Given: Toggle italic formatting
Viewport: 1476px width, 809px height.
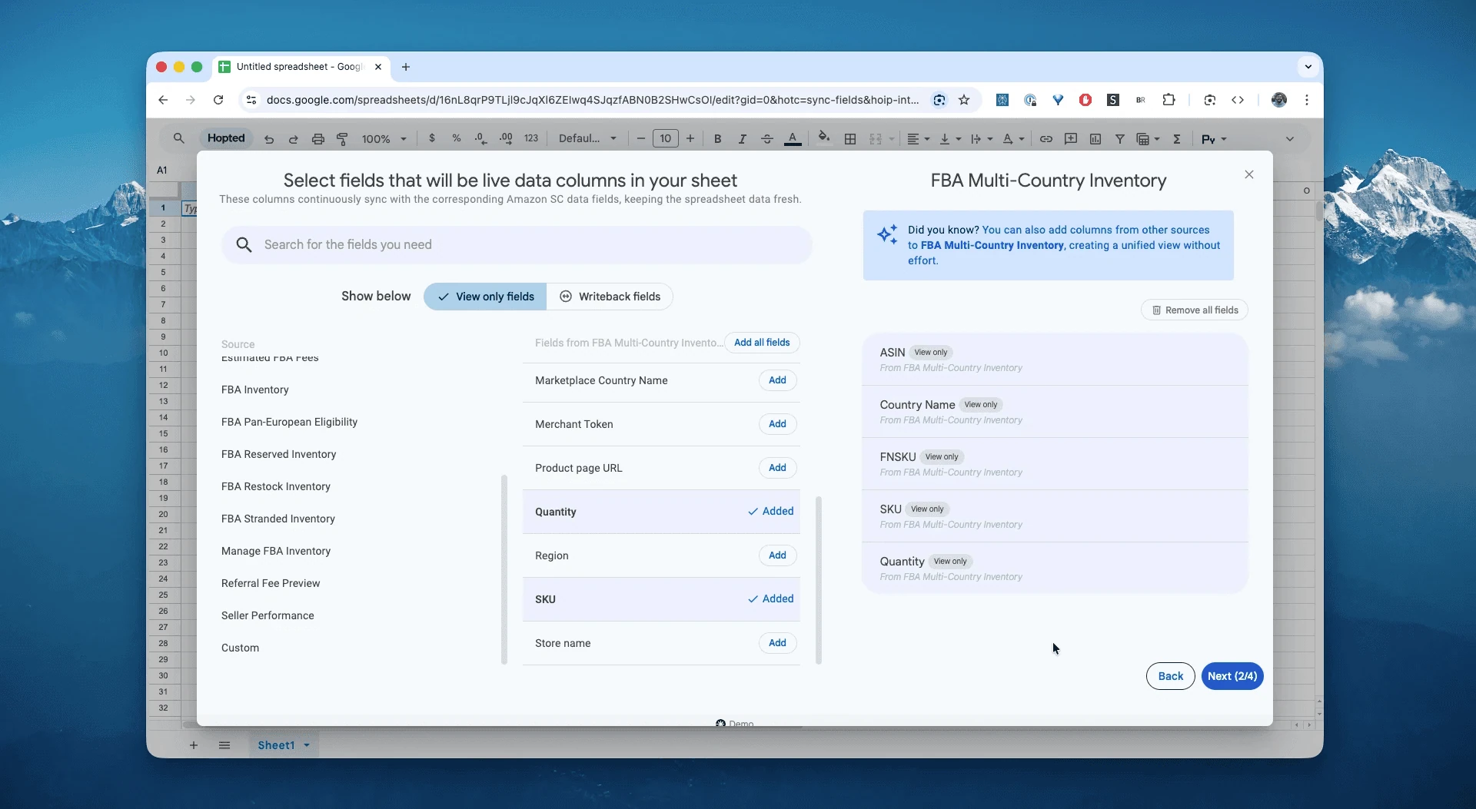Looking at the screenshot, I should [742, 139].
